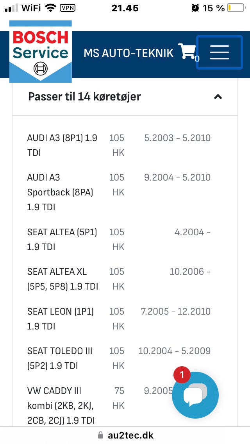Open the shopping cart
This screenshot has width=250, height=444.
coord(187,51)
